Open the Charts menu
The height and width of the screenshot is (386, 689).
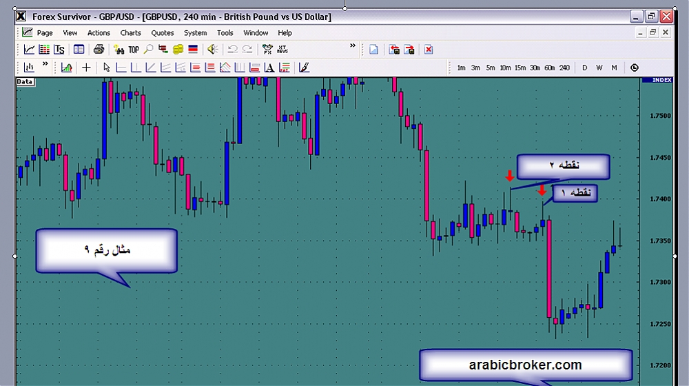pyautogui.click(x=130, y=32)
